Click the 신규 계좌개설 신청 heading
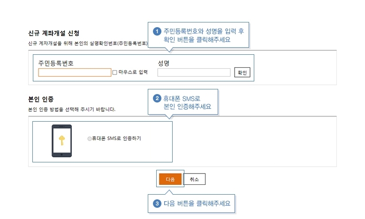 [54, 33]
